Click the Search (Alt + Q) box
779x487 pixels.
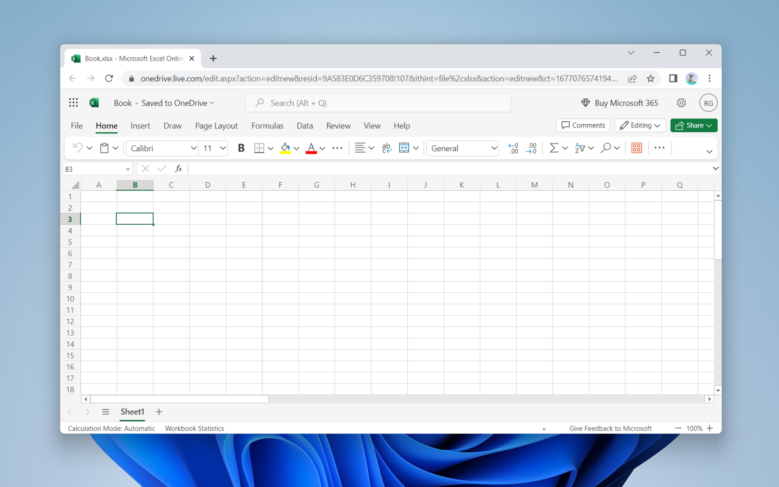click(x=378, y=103)
